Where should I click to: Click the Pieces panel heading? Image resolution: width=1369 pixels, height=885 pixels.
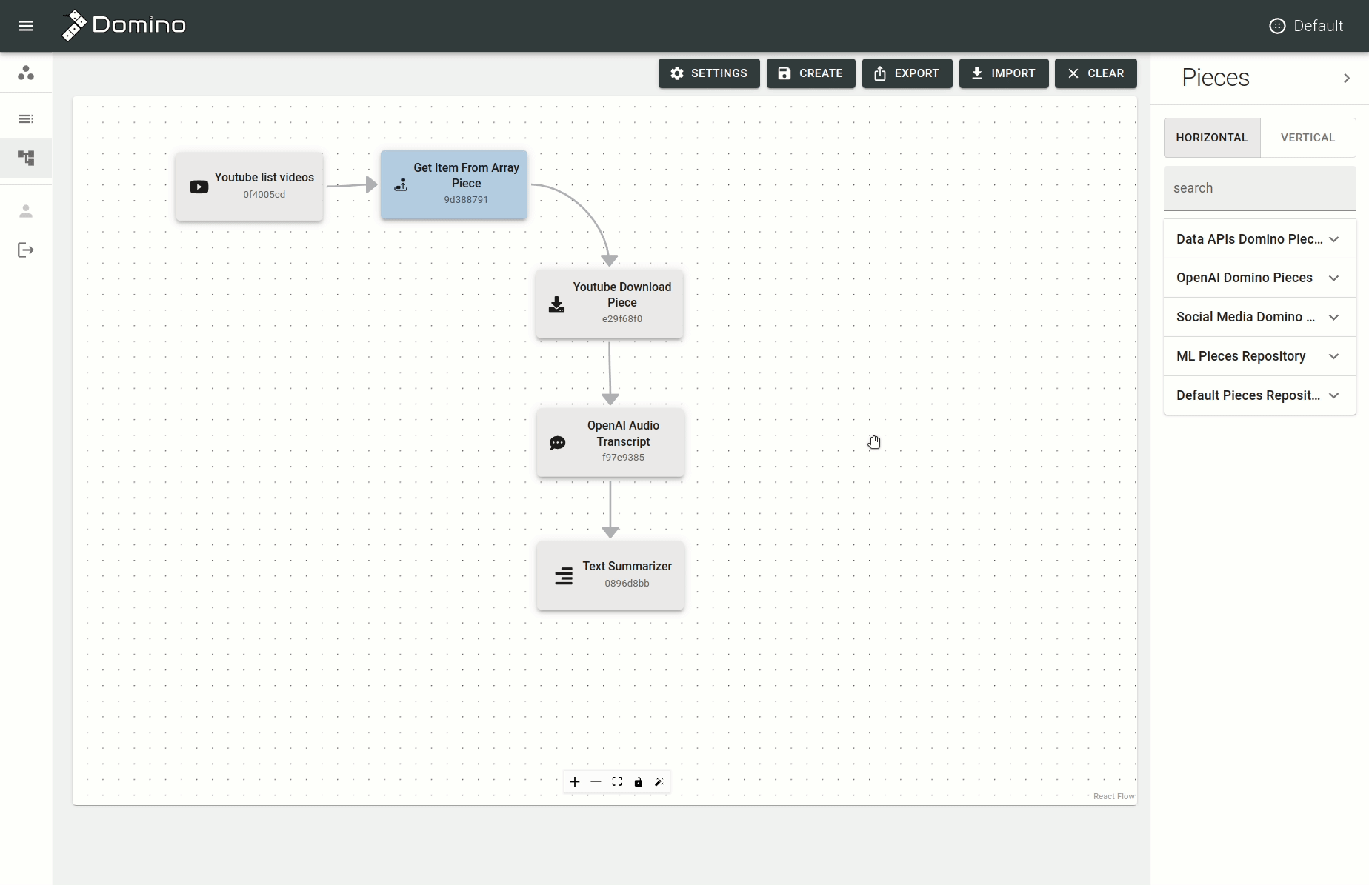coord(1216,78)
